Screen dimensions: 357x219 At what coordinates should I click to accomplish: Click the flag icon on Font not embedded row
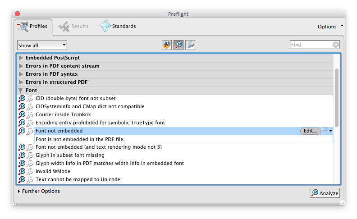coord(325,131)
